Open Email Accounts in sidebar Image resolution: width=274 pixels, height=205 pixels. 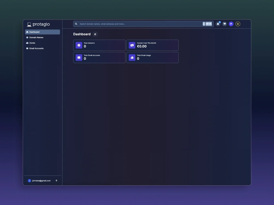(42, 48)
